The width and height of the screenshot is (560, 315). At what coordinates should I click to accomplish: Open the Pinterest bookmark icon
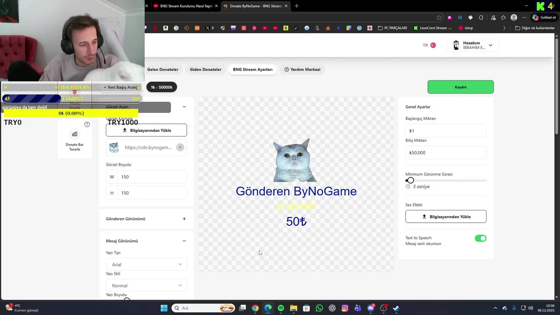point(254,28)
